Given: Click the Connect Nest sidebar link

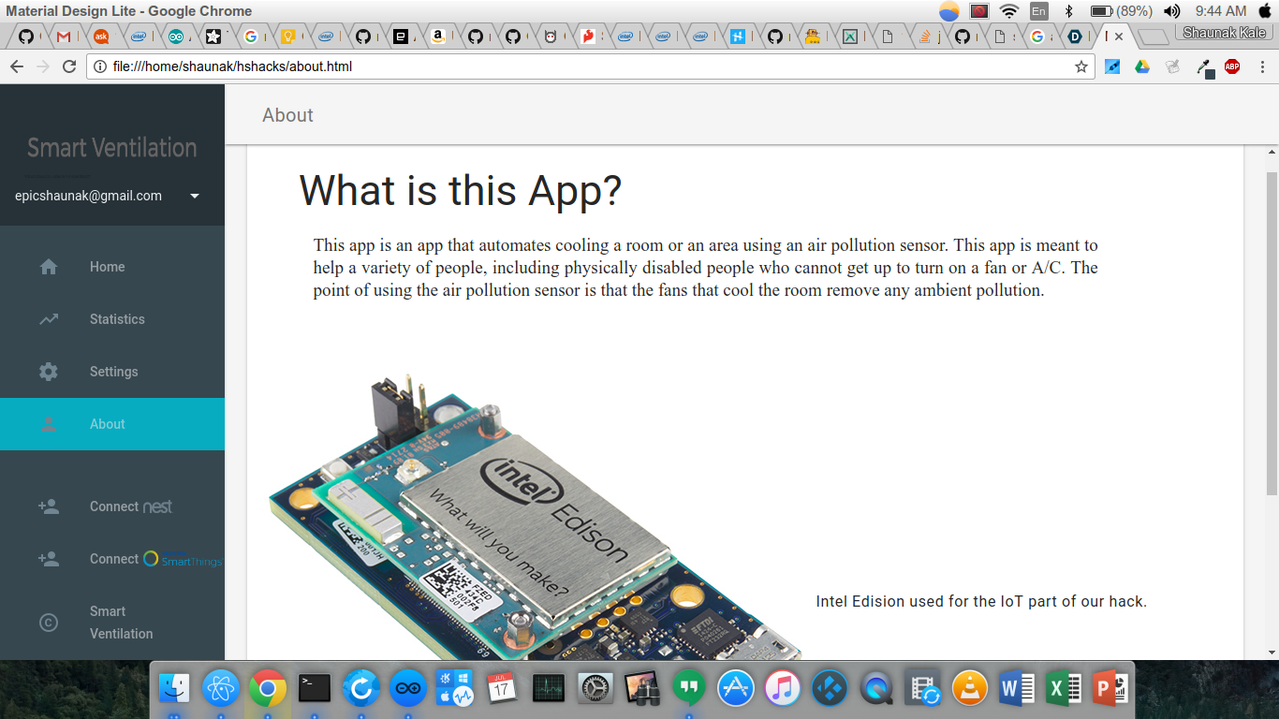Looking at the screenshot, I should point(112,506).
